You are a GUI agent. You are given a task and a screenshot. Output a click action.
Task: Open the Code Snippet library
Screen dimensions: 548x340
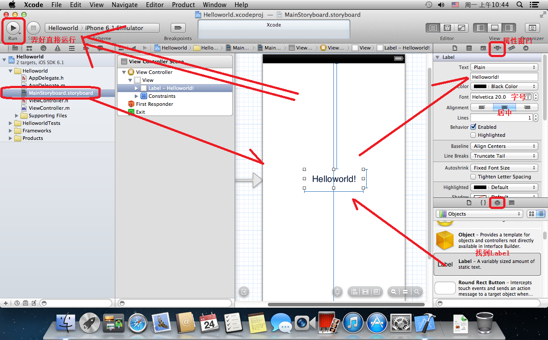coord(483,203)
